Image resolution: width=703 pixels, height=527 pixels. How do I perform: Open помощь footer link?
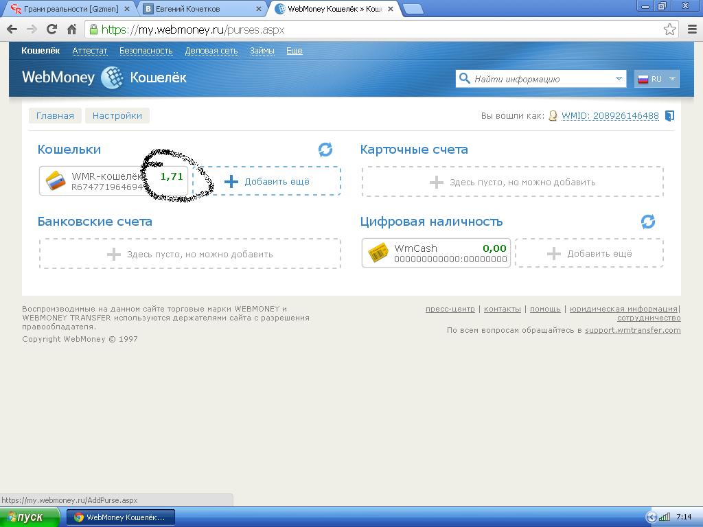[x=545, y=309]
